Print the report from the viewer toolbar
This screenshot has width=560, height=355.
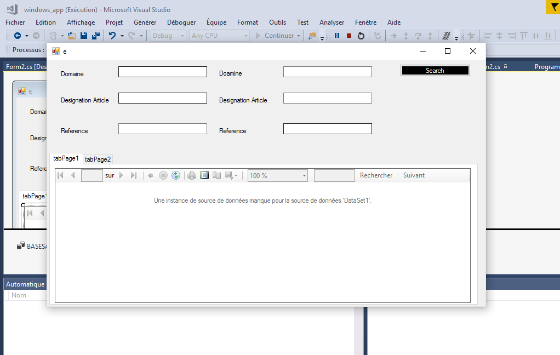191,175
